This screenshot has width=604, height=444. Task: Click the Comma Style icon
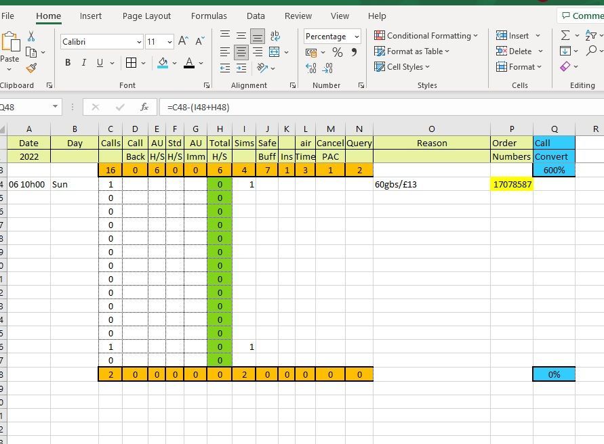click(354, 53)
